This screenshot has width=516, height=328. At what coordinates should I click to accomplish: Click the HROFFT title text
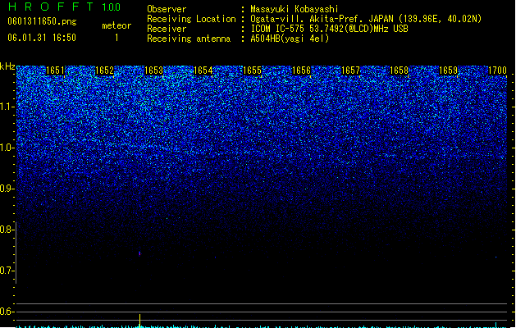click(51, 7)
